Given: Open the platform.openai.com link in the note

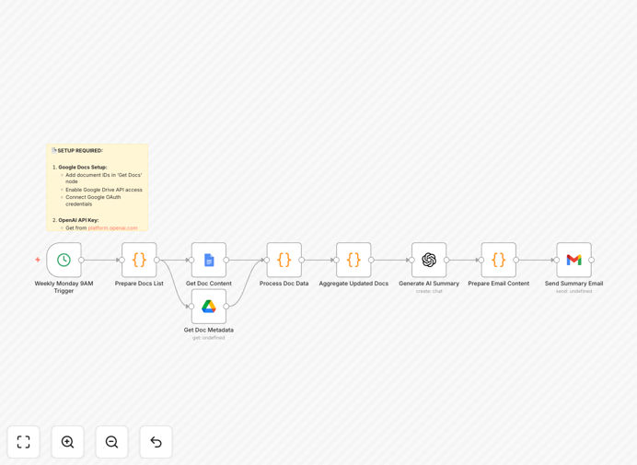Looking at the screenshot, I should tap(113, 228).
